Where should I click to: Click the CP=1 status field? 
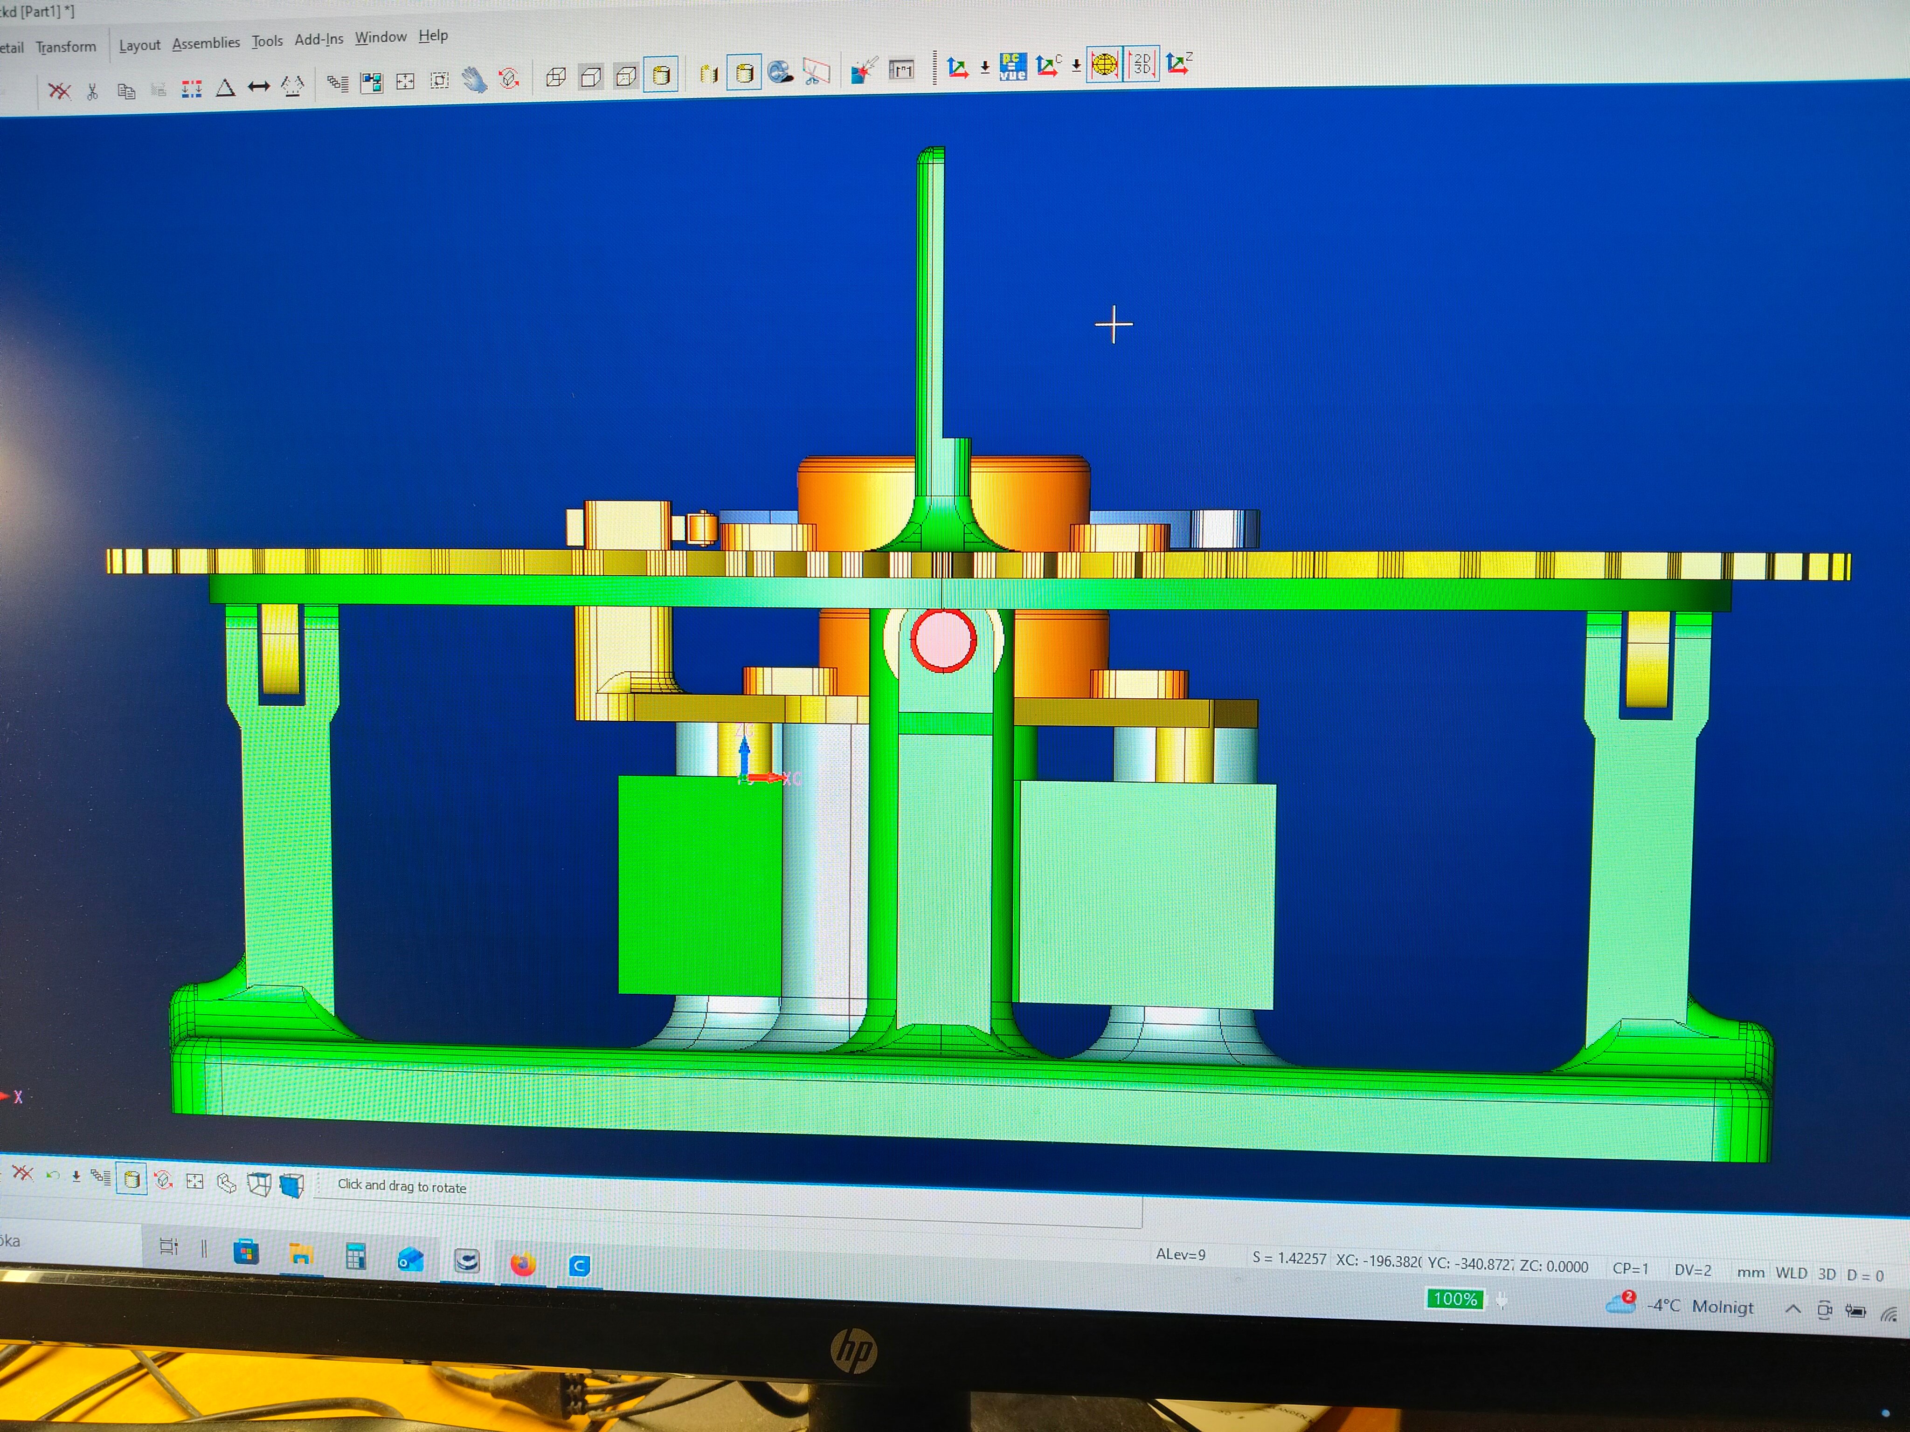coord(1630,1268)
